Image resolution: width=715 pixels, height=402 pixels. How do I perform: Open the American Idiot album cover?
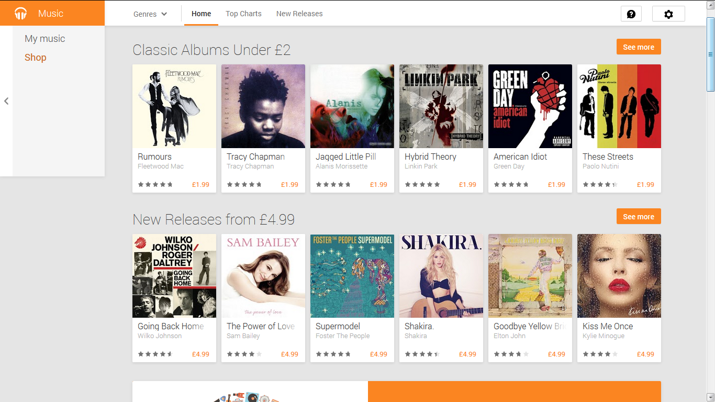coord(530,106)
